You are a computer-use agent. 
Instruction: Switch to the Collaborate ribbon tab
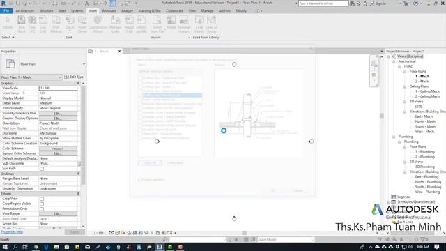175,11
